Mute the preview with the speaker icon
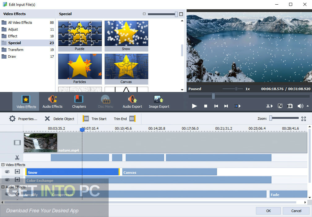 point(300,106)
